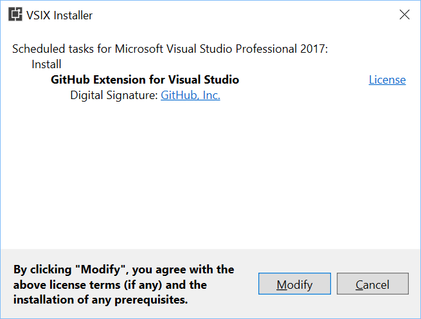Click the gray footer area above buttons
Screen dimensions: 421x319
tap(211, 257)
